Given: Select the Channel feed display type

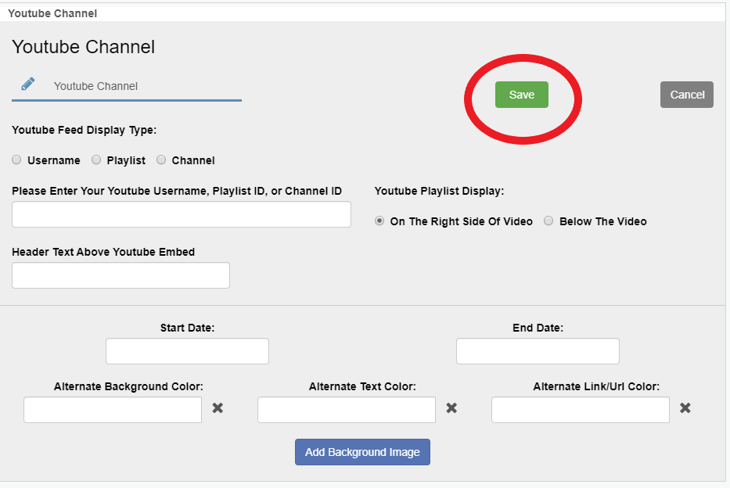Looking at the screenshot, I should click(161, 160).
